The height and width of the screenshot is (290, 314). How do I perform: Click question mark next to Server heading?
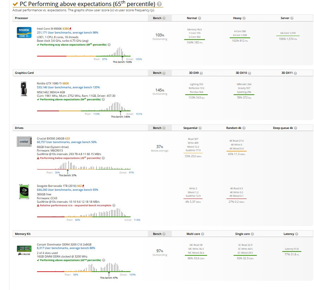pos(292,18)
